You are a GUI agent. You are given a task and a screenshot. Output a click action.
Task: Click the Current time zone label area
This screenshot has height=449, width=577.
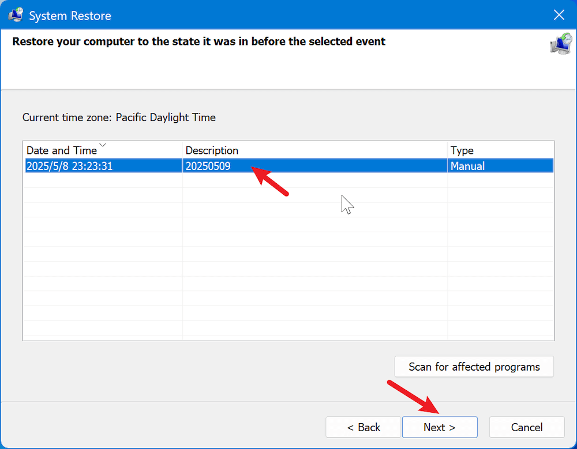point(118,117)
